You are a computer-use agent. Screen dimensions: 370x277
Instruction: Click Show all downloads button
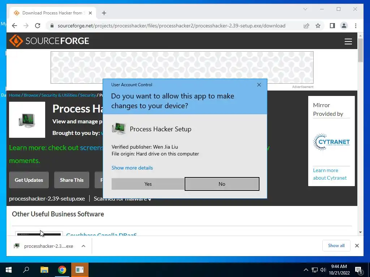(x=336, y=246)
